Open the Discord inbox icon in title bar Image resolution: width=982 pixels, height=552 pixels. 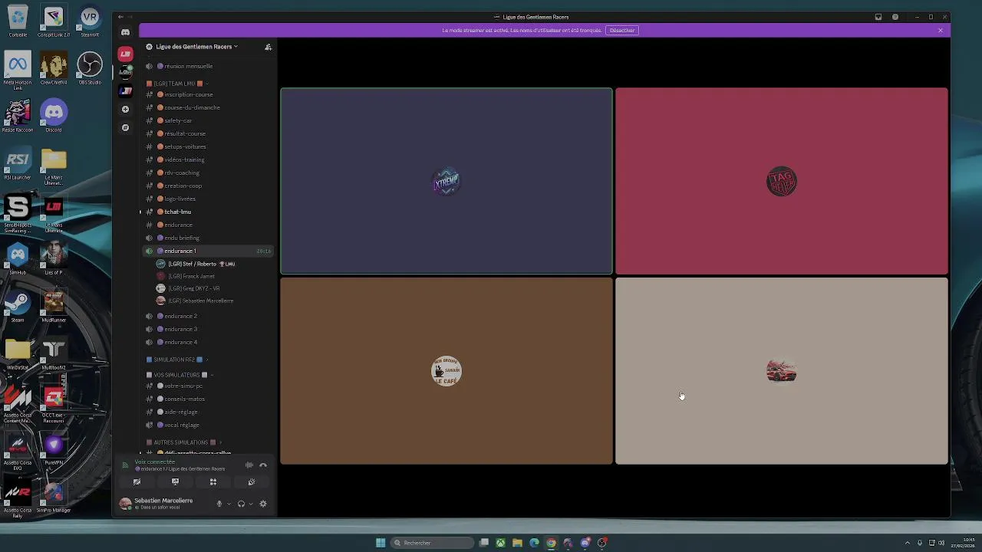(878, 17)
